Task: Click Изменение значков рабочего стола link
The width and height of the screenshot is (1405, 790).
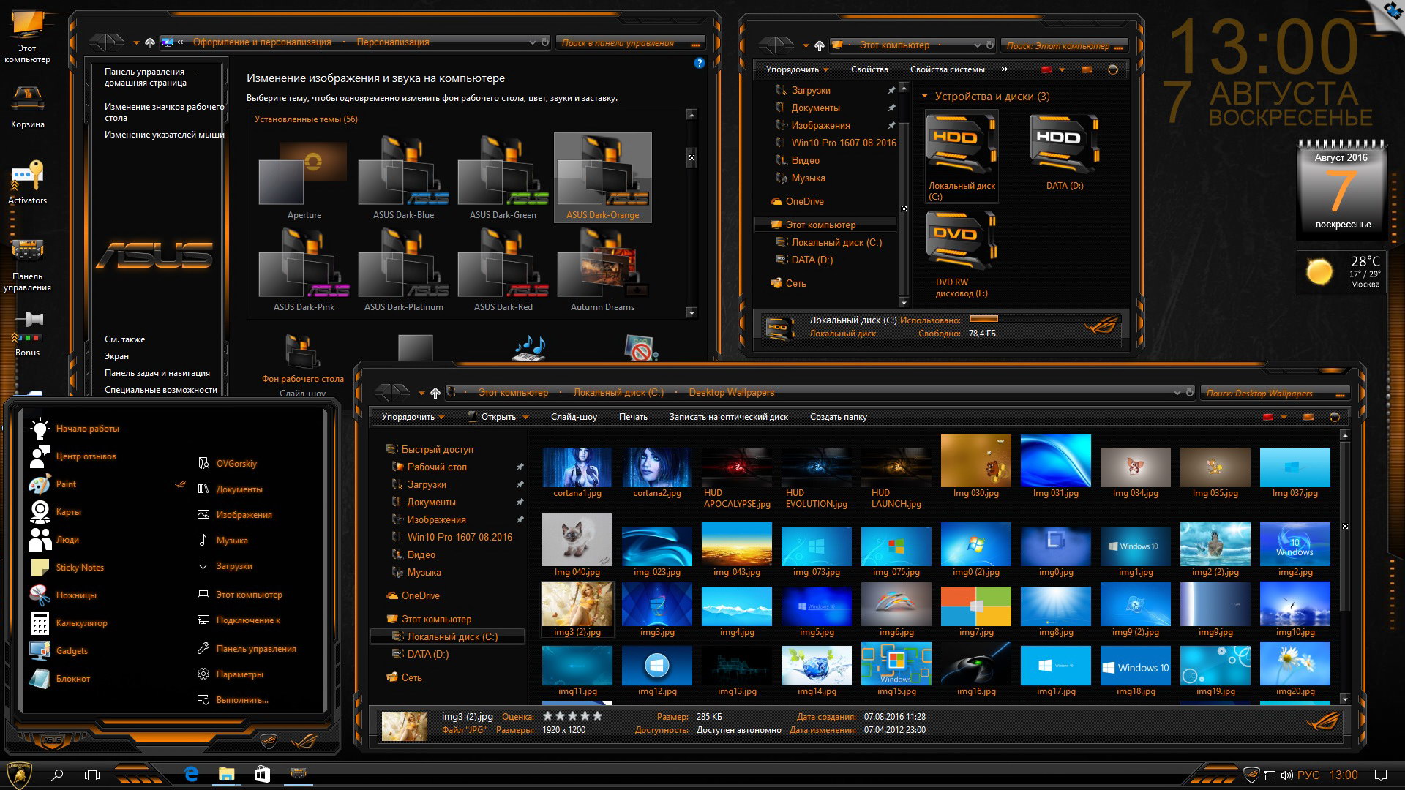Action: click(164, 112)
